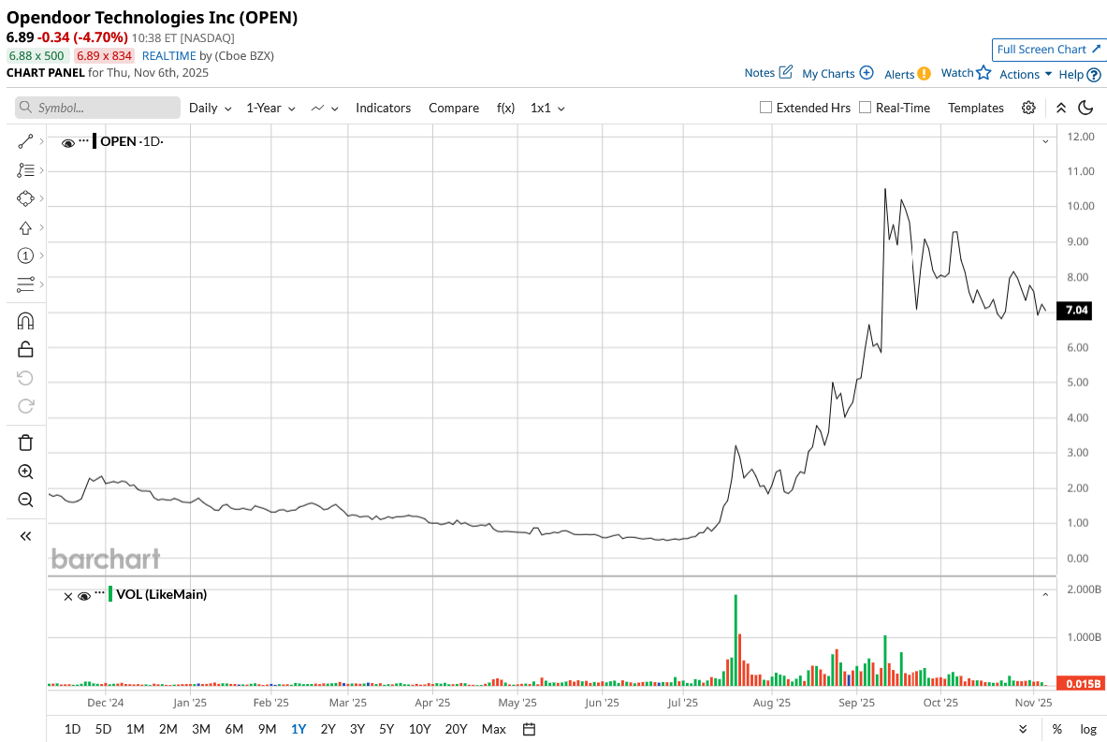This screenshot has width=1107, height=742.
Task: Delete drawings with the trash icon
Action: [x=25, y=443]
